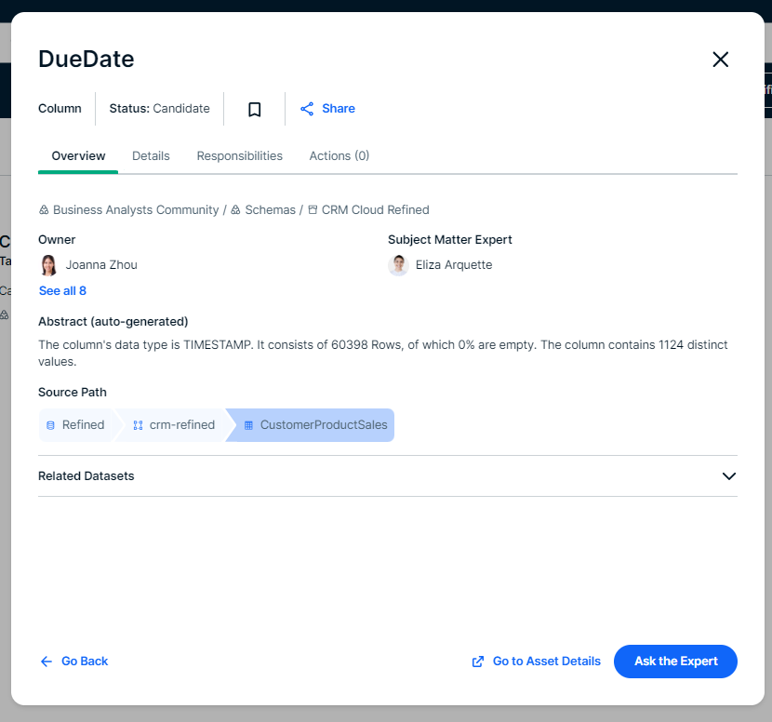Click the Schemas breadcrumb link

(270, 210)
